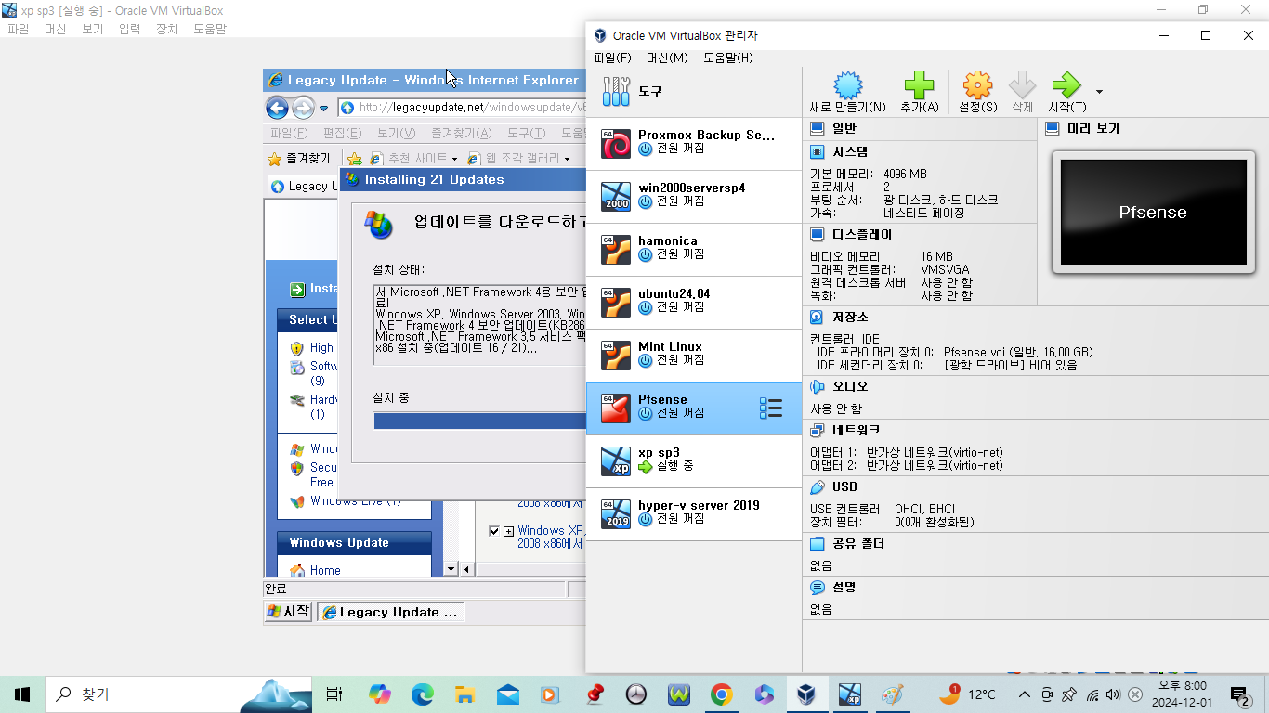
Task: Click the 공유 폴더 section header
Action: pyautogui.click(x=858, y=543)
